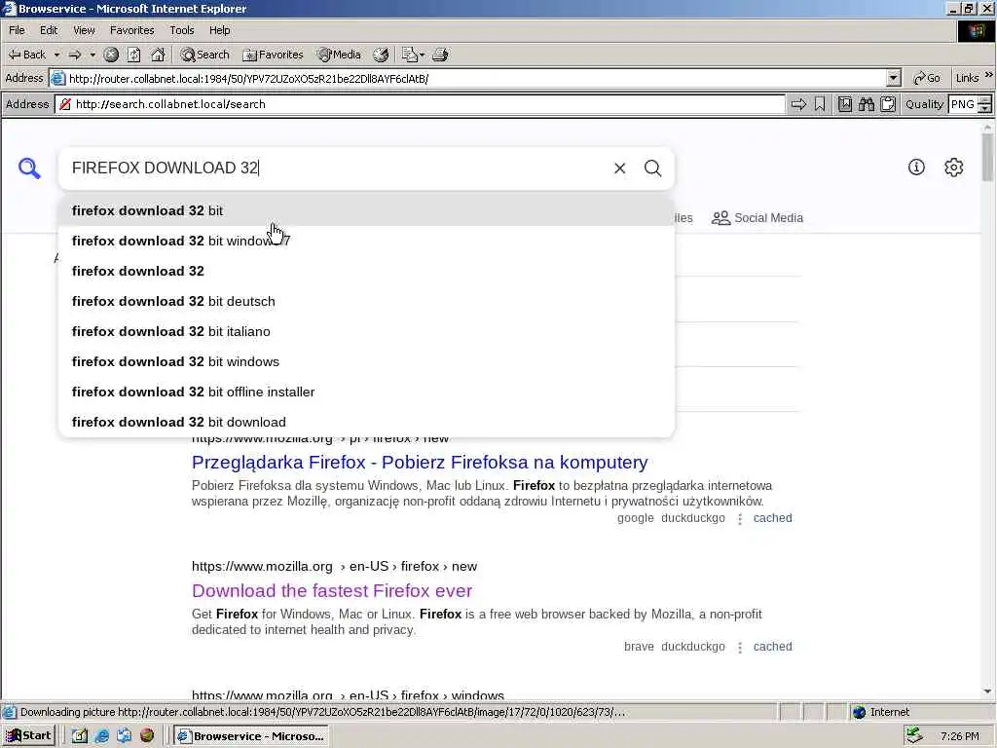This screenshot has width=997, height=748.
Task: Open the Favorites toolbar button
Action: (273, 55)
